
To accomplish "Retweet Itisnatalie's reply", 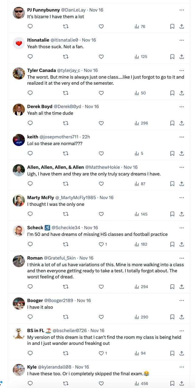I will point(66,56).
